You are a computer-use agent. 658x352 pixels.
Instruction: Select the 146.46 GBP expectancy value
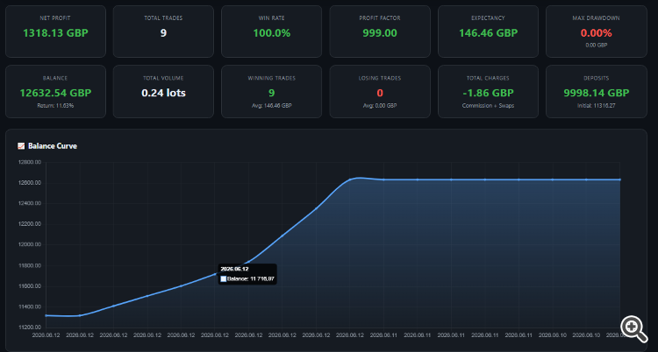tap(488, 32)
